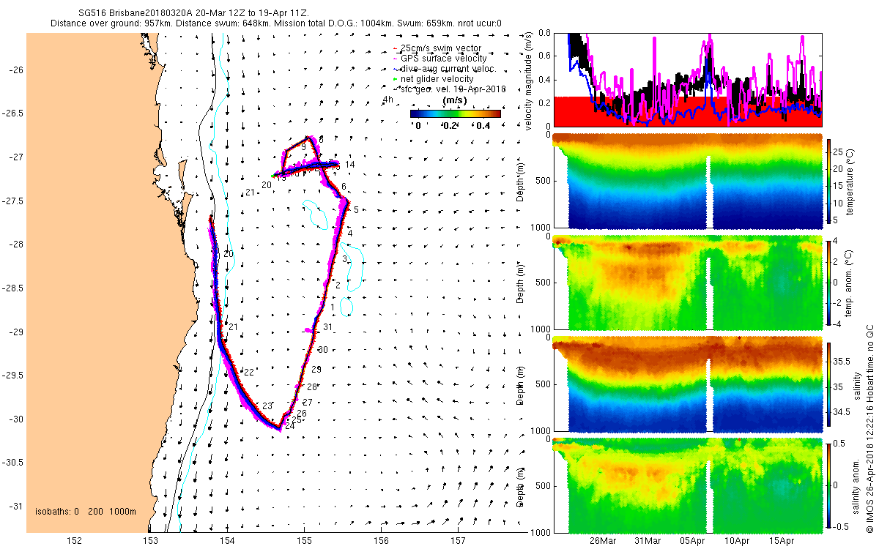Click the velocity (m/s) color scale bar
Image resolution: width=879 pixels, height=549 pixels.
455,113
